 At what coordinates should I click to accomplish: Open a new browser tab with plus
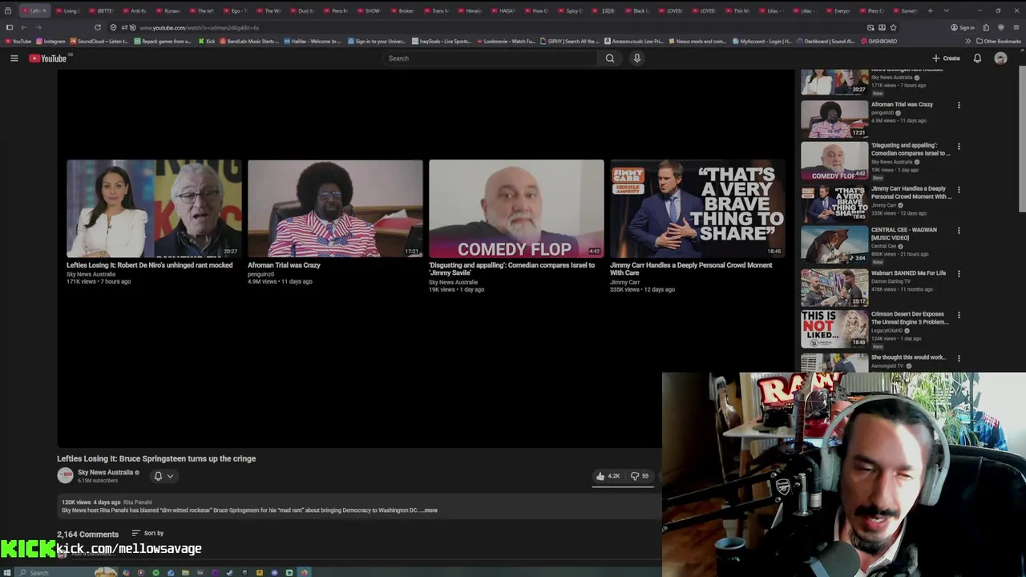pyautogui.click(x=930, y=11)
